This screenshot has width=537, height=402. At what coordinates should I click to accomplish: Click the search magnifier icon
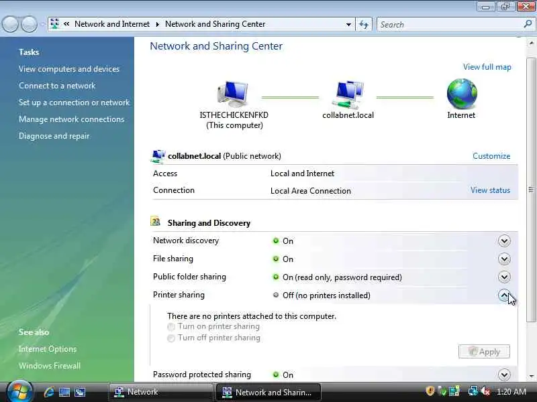tap(528, 24)
